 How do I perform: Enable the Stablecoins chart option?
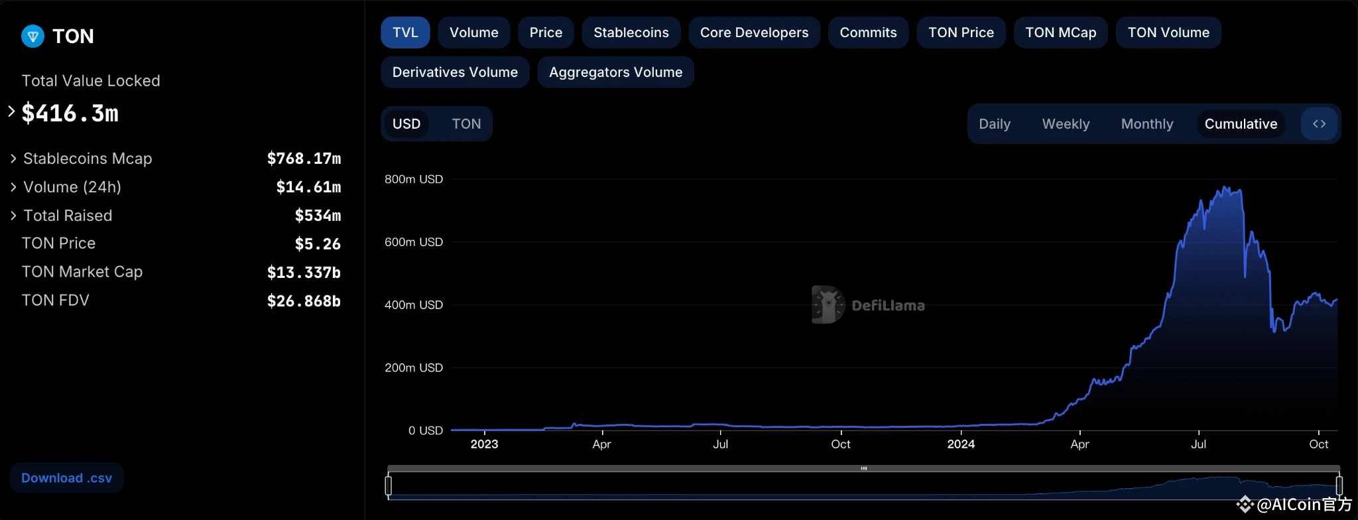[631, 32]
